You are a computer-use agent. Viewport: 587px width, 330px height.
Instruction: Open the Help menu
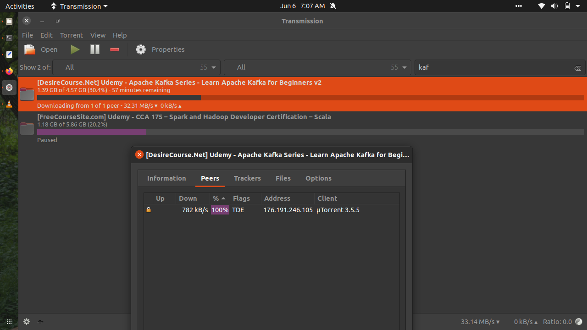120,35
